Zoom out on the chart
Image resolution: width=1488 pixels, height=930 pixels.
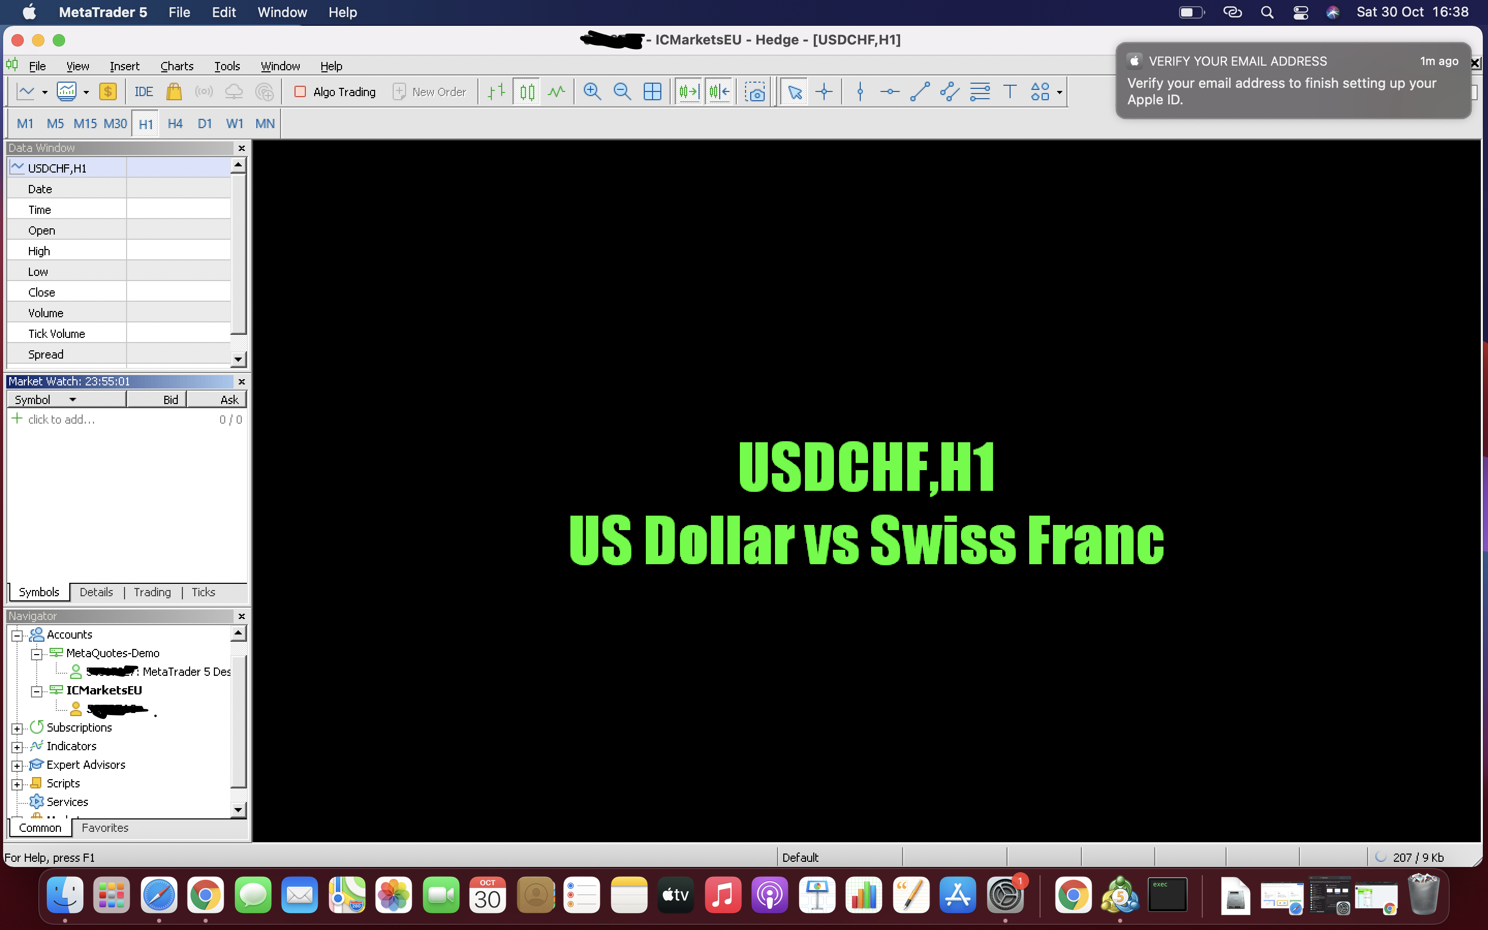tap(622, 91)
